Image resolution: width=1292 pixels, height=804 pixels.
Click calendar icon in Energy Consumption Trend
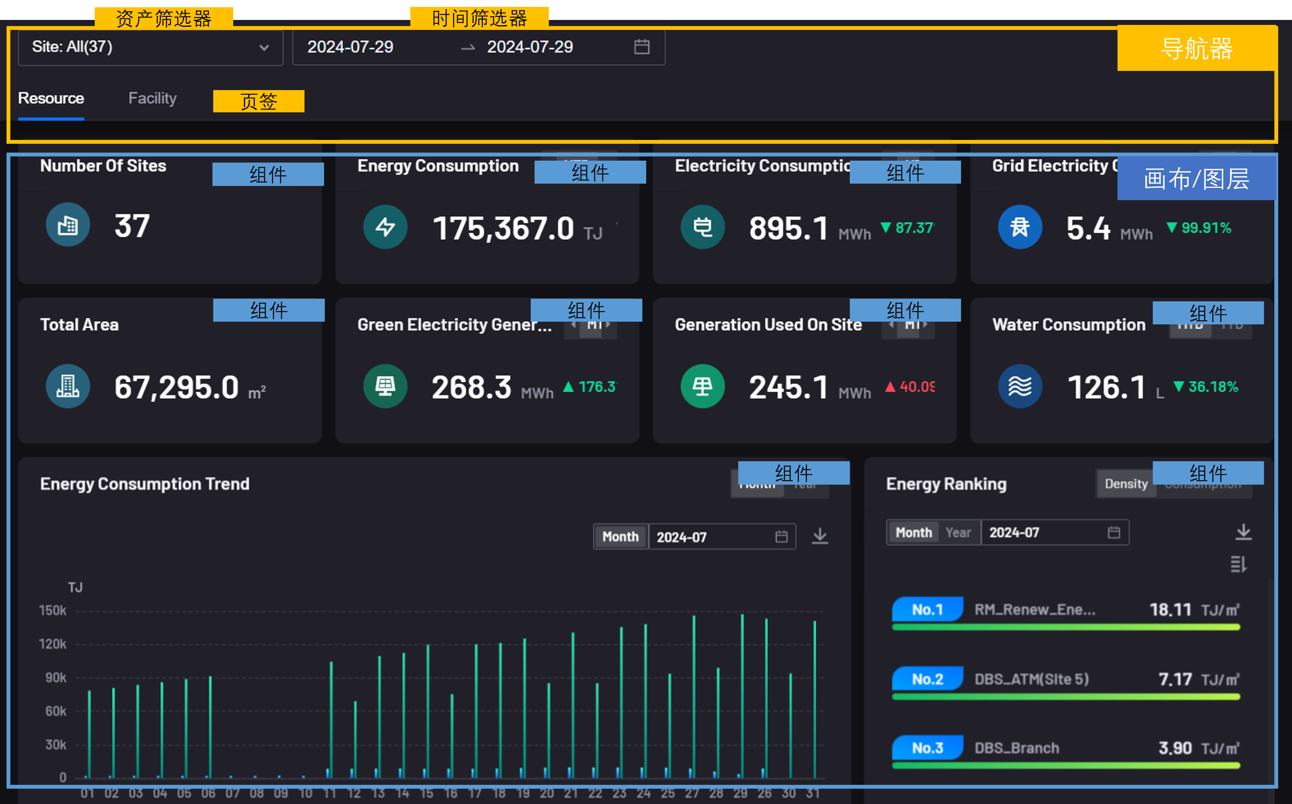(781, 536)
